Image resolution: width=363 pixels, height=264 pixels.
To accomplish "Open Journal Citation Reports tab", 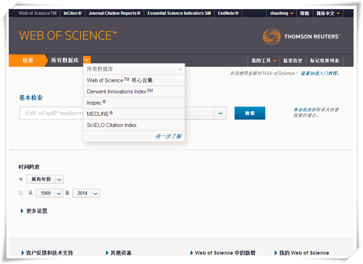I will click(x=114, y=13).
